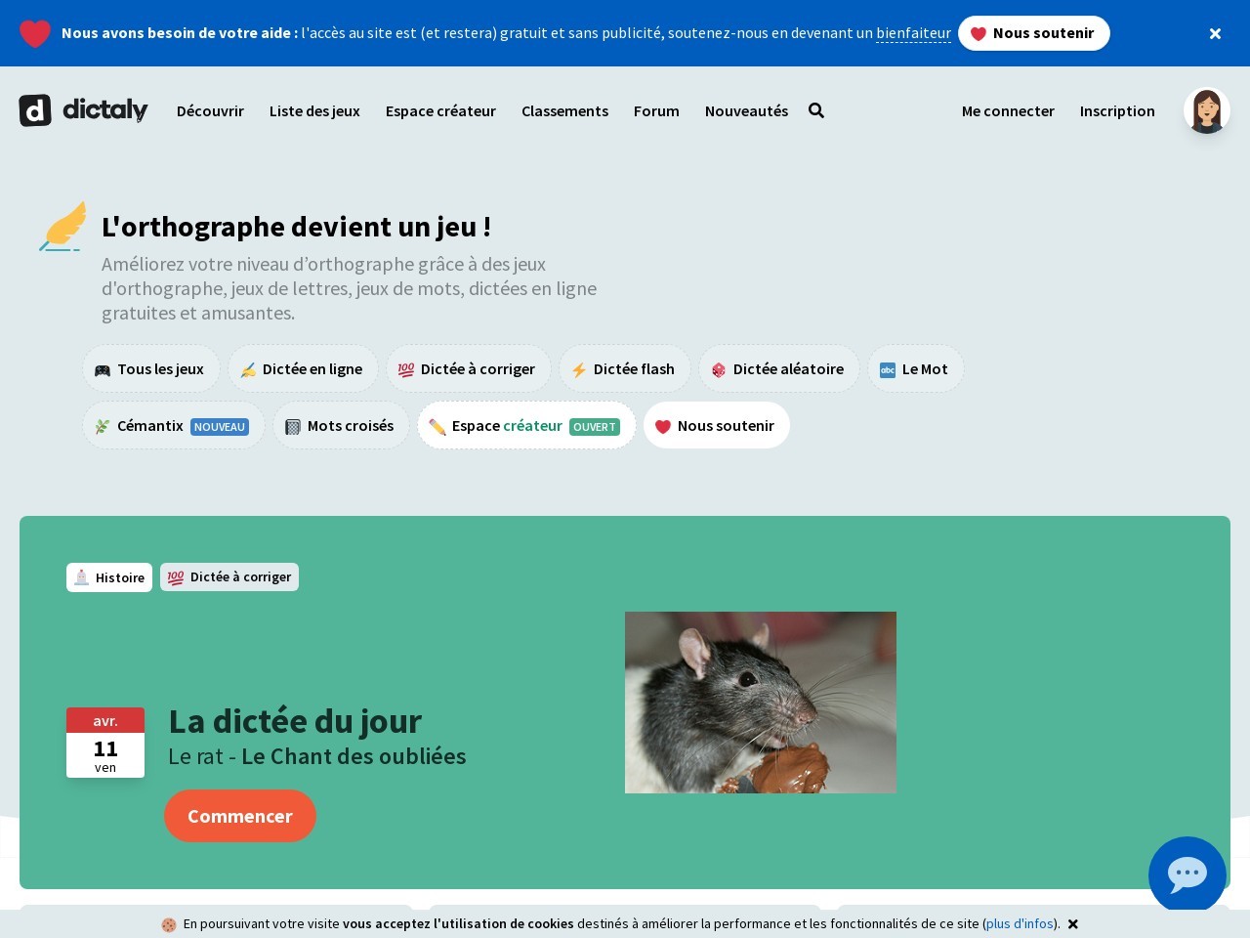Open Classements menu item
This screenshot has width=1250, height=938.
tap(564, 110)
